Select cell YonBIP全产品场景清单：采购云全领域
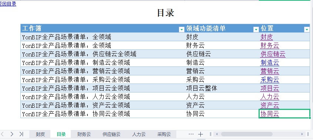The image size is (313, 140). pos(102,79)
